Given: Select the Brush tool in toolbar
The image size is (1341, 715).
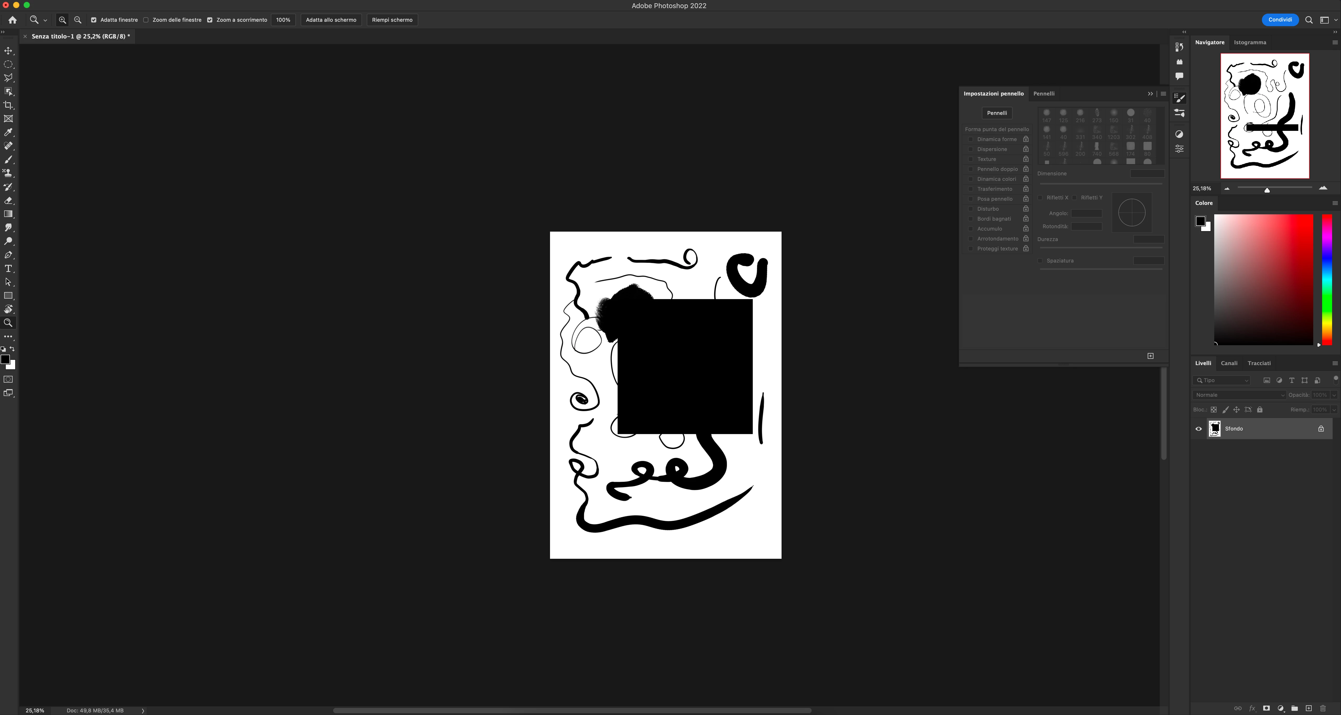Looking at the screenshot, I should point(8,160).
